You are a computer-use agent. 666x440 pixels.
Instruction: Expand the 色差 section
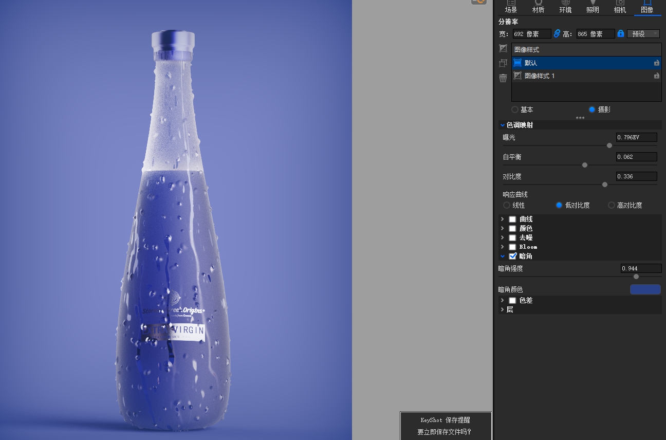pyautogui.click(x=502, y=300)
